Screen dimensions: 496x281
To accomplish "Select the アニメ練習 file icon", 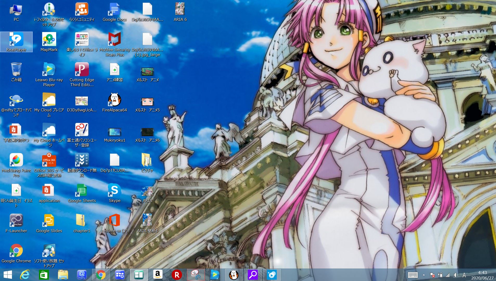I will tap(114, 72).
